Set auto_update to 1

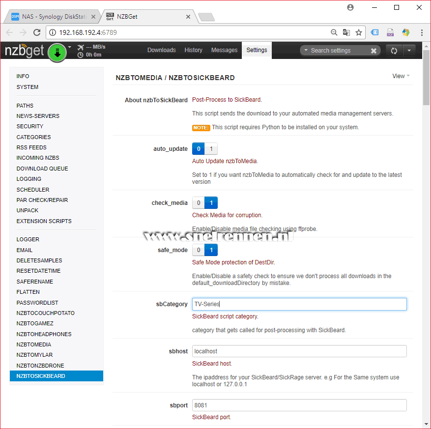[x=211, y=149]
